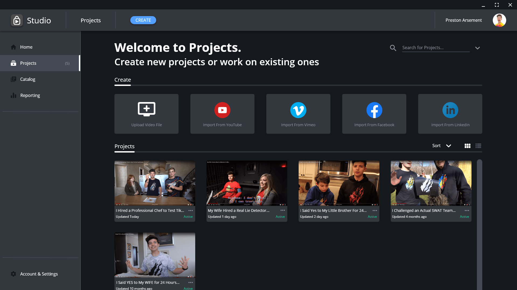Click the CREATE button
This screenshot has height=290, width=517.
pyautogui.click(x=143, y=20)
